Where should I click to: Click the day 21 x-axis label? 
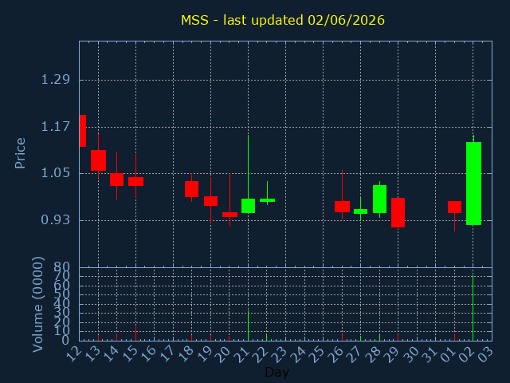(242, 353)
